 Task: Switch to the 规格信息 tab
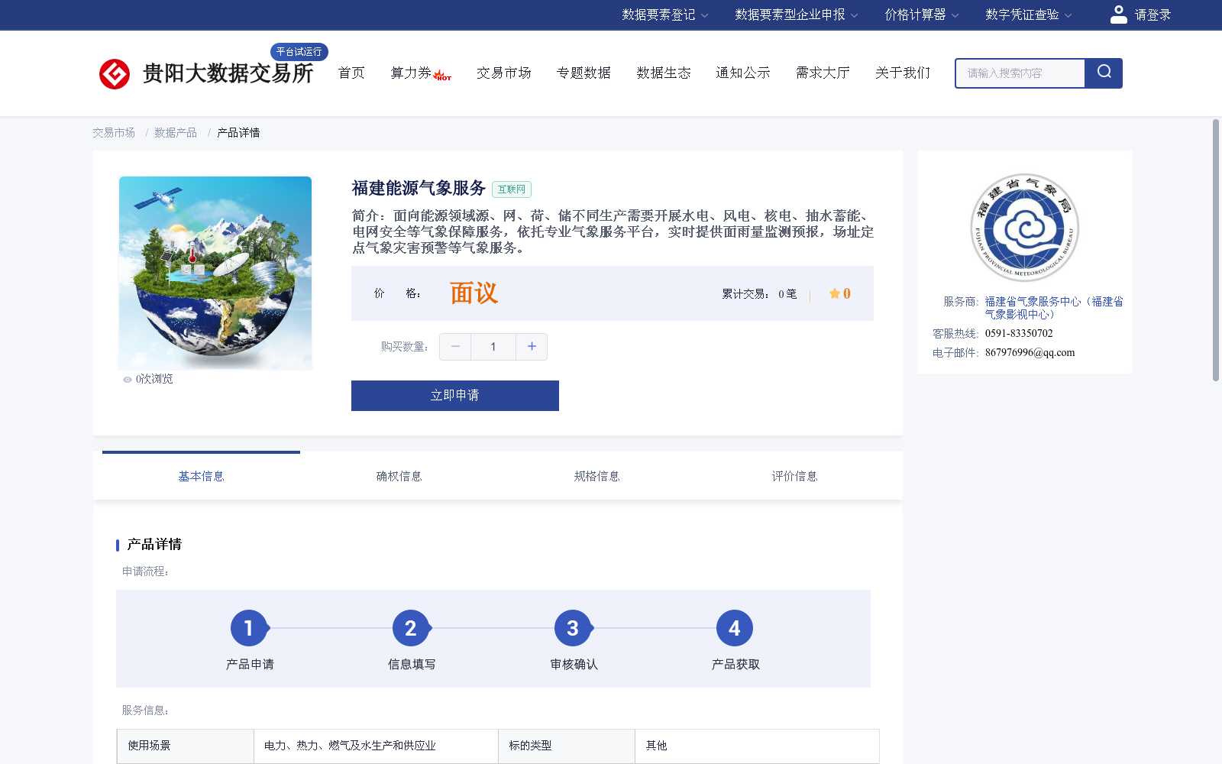coord(596,476)
